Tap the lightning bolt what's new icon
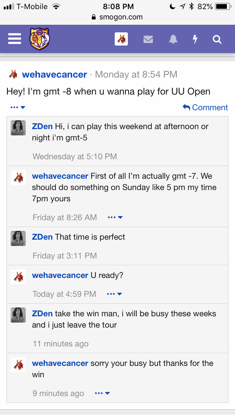The height and width of the screenshot is (419, 235). pyautogui.click(x=195, y=39)
